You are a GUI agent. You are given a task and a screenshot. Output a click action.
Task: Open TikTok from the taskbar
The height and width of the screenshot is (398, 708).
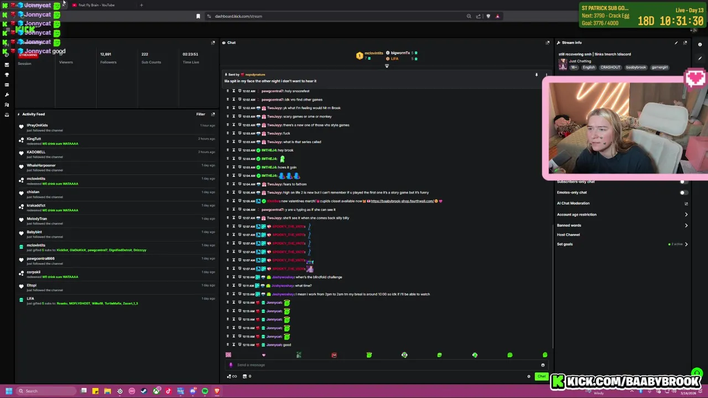pos(168,391)
